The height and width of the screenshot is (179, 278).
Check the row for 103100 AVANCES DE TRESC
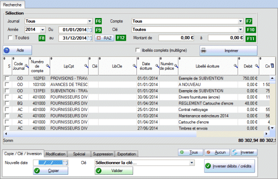(x=7, y=84)
